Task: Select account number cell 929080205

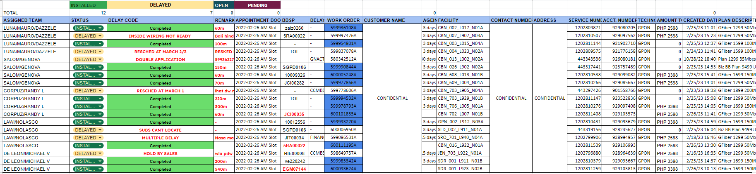Action: point(619,28)
